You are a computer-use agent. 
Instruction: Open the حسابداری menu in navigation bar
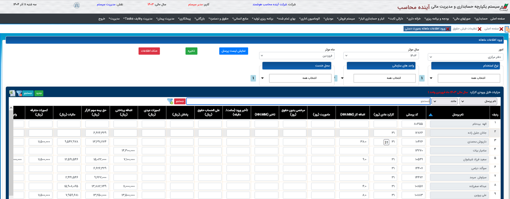[x=481, y=19]
